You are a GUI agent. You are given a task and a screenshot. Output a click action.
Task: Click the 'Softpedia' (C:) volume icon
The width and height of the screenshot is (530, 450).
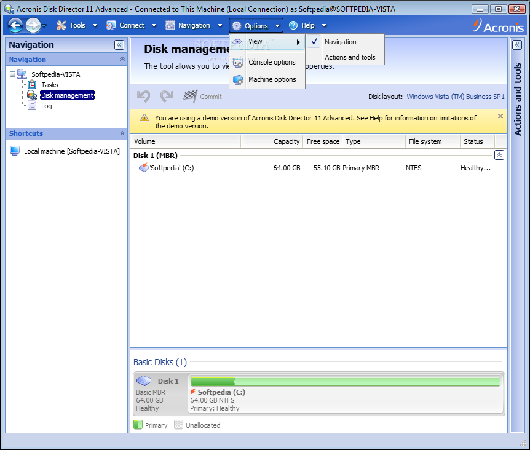pyautogui.click(x=144, y=167)
